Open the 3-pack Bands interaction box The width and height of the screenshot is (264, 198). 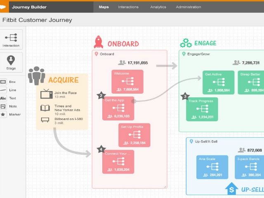[x=250, y=167]
